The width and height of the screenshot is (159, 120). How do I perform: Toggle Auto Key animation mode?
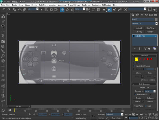point(101,114)
